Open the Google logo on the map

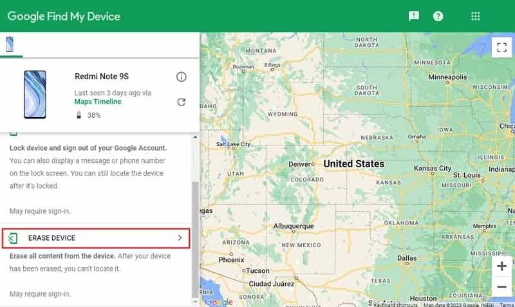click(x=219, y=301)
